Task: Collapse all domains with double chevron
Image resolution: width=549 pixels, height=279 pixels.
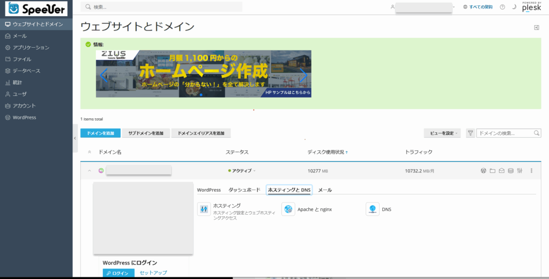Action: point(90,152)
